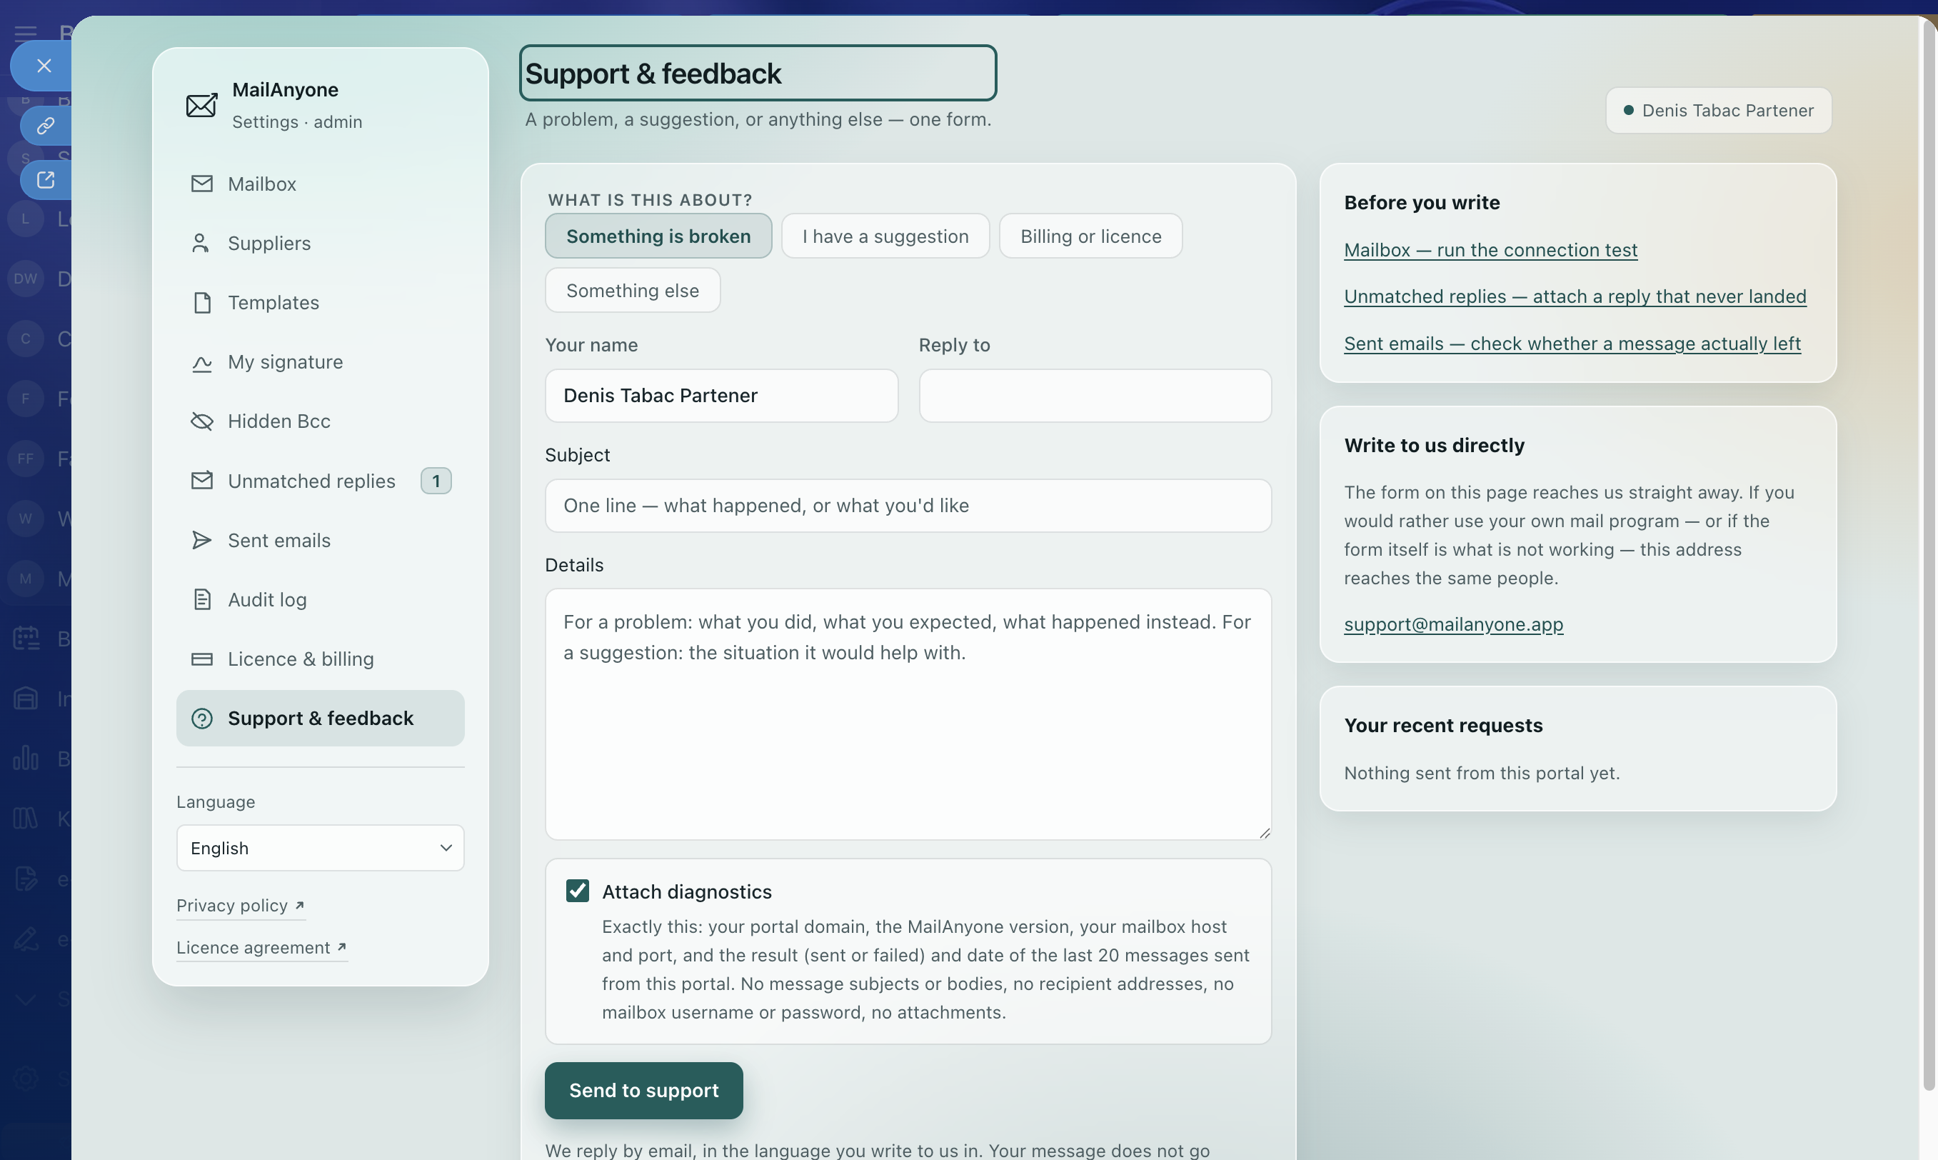Focus the empty Reply to field

pyautogui.click(x=1095, y=396)
